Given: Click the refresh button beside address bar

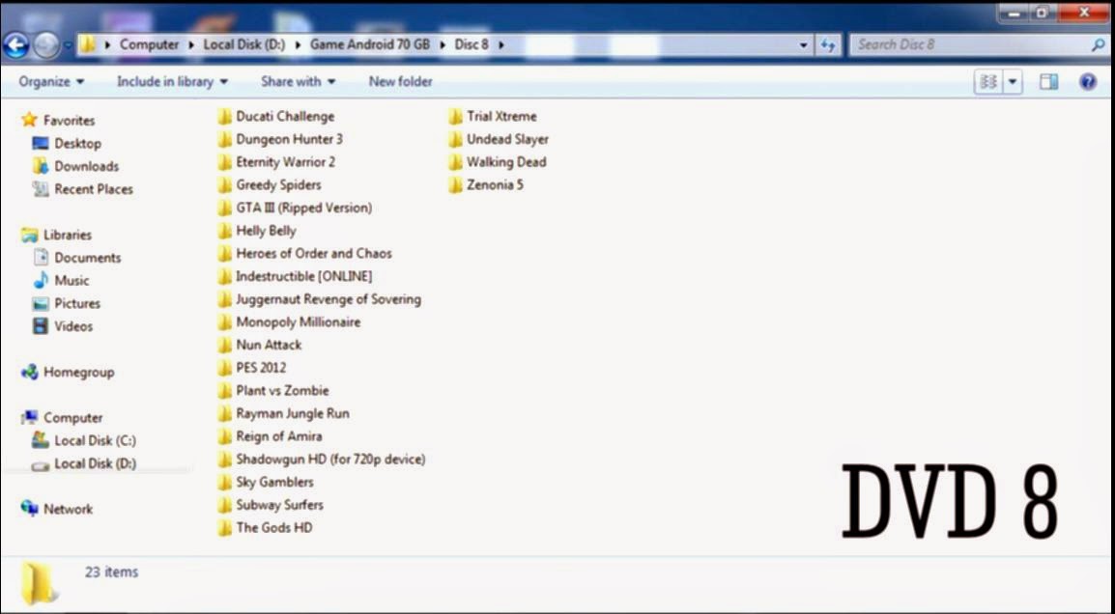Looking at the screenshot, I should point(828,44).
